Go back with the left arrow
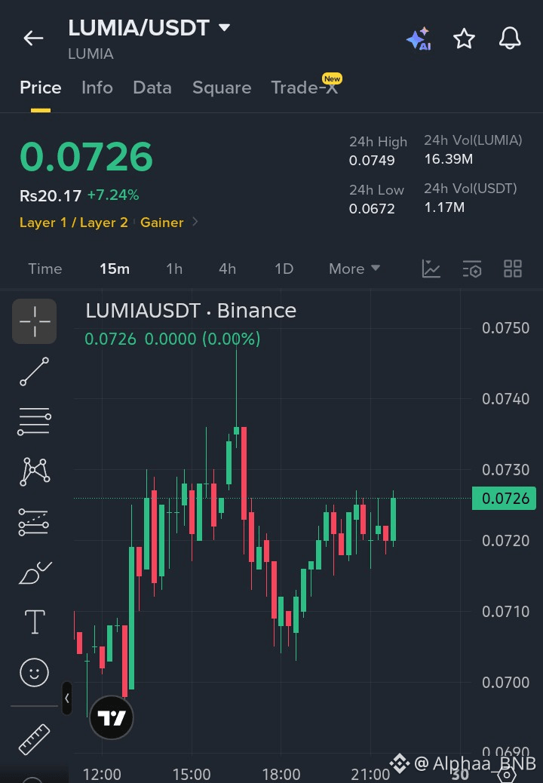 click(33, 38)
